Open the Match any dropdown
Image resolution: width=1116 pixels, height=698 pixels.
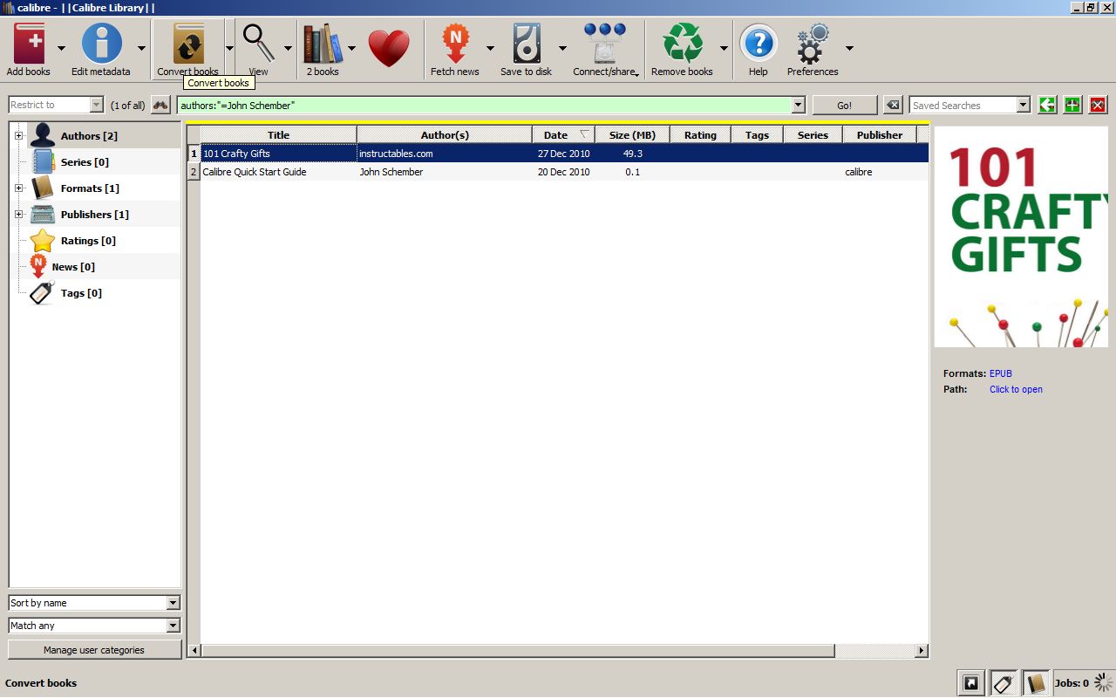(x=94, y=626)
